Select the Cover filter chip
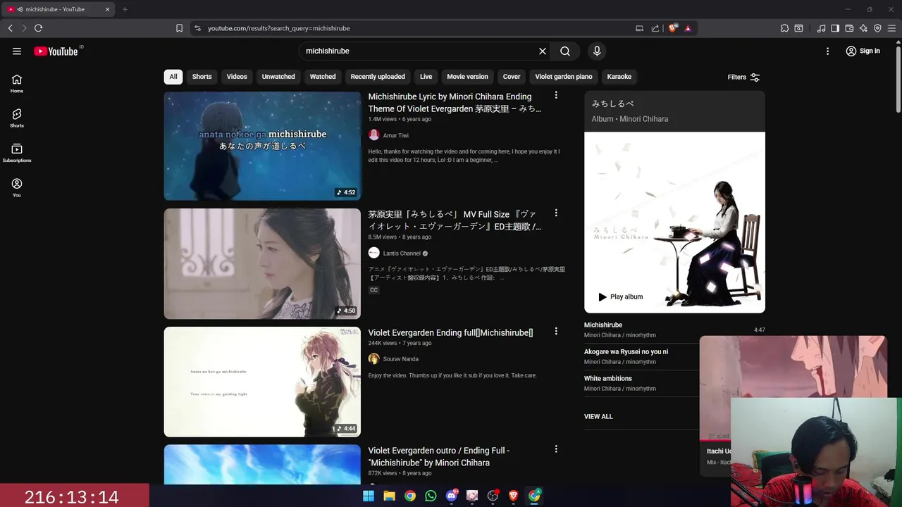Image resolution: width=902 pixels, height=507 pixels. click(x=512, y=77)
